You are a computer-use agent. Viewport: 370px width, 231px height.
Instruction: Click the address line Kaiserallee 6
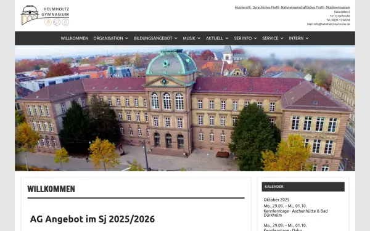click(x=342, y=12)
